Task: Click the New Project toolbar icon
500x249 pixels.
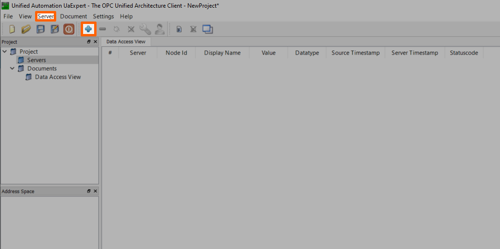Action: 12,29
